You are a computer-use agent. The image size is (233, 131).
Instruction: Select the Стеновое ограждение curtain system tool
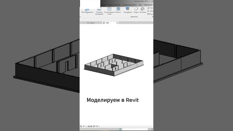pyautogui.click(x=99, y=12)
